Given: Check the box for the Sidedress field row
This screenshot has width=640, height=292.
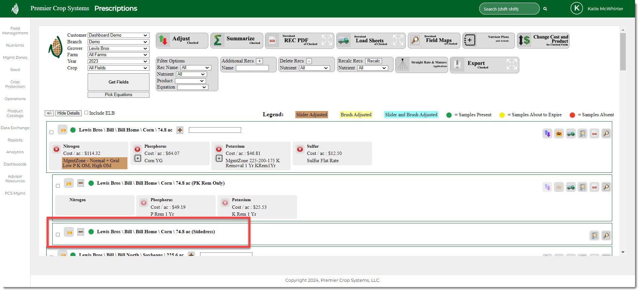Looking at the screenshot, I should tap(58, 235).
